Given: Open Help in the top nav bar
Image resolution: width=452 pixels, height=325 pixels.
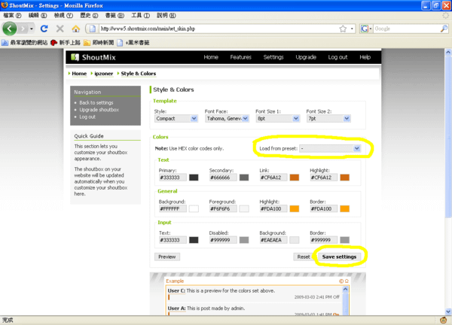Looking at the screenshot, I should click(x=365, y=57).
